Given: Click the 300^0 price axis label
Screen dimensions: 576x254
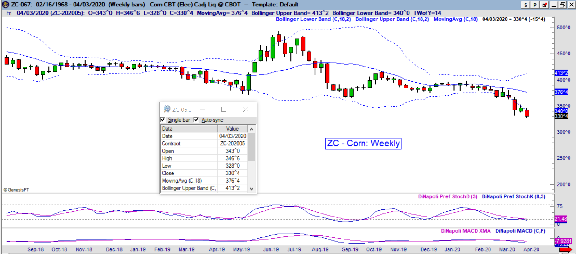Looking at the screenshot, I should pos(564,132).
